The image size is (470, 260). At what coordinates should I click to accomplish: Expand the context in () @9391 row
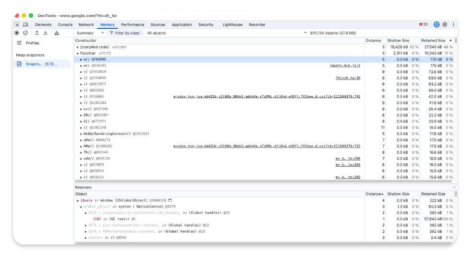[86, 237]
